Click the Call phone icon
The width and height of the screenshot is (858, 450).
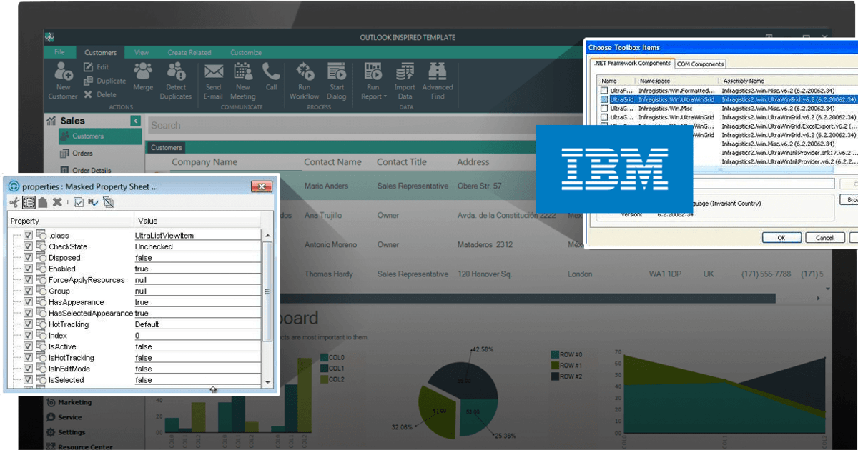coord(271,71)
